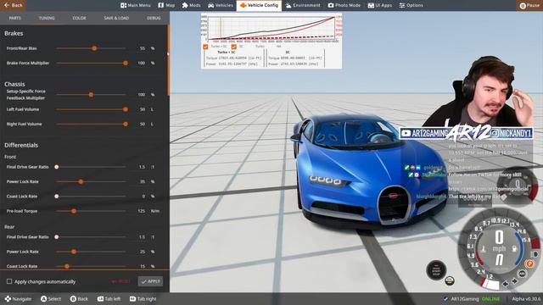Click the ABS indicator on the tacho
Viewport: 543px width, 305px height.
click(522, 274)
